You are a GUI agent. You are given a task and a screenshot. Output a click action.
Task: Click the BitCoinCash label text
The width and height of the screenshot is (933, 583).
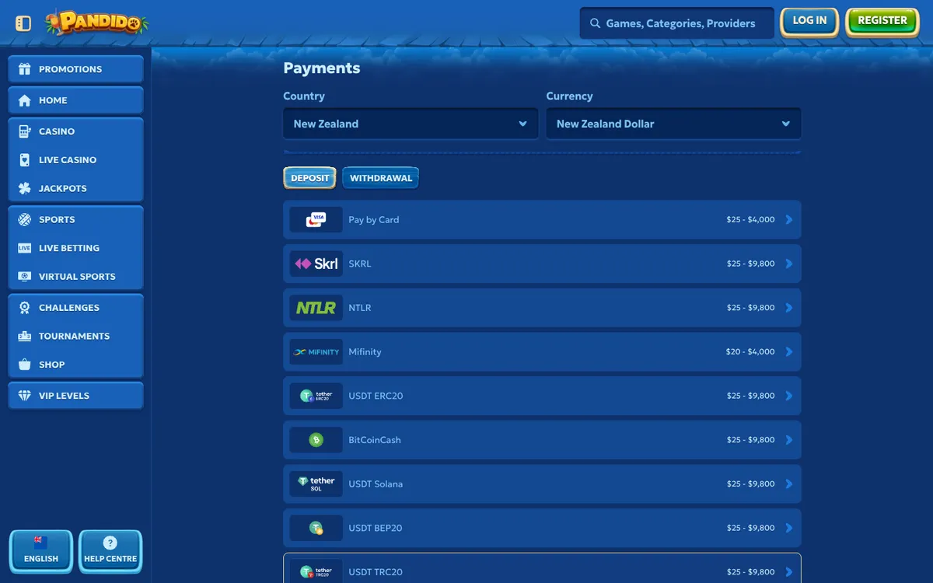[375, 440]
